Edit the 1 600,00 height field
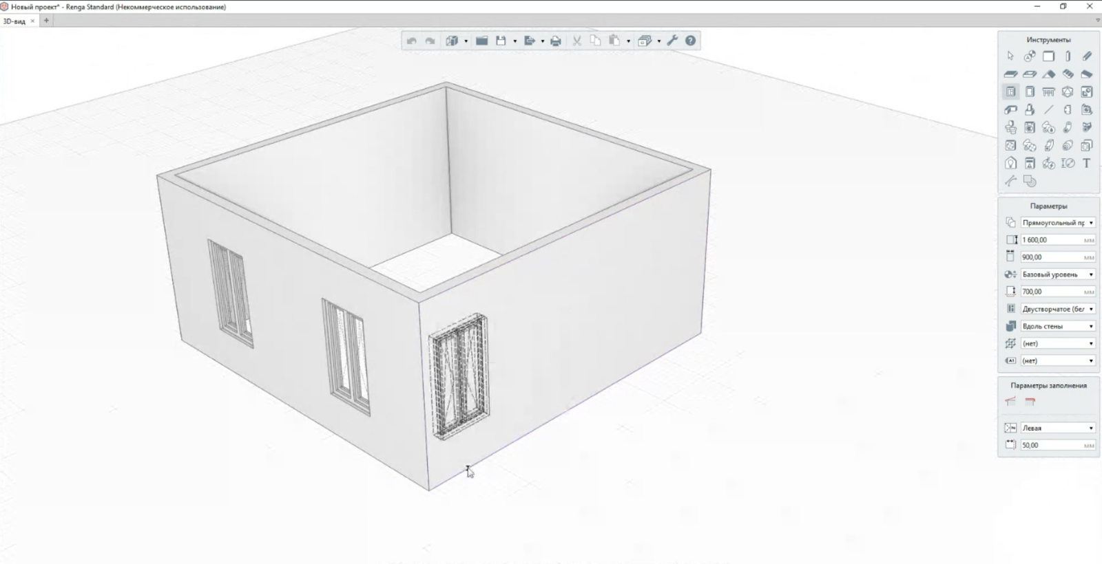1102x564 pixels. 1058,240
